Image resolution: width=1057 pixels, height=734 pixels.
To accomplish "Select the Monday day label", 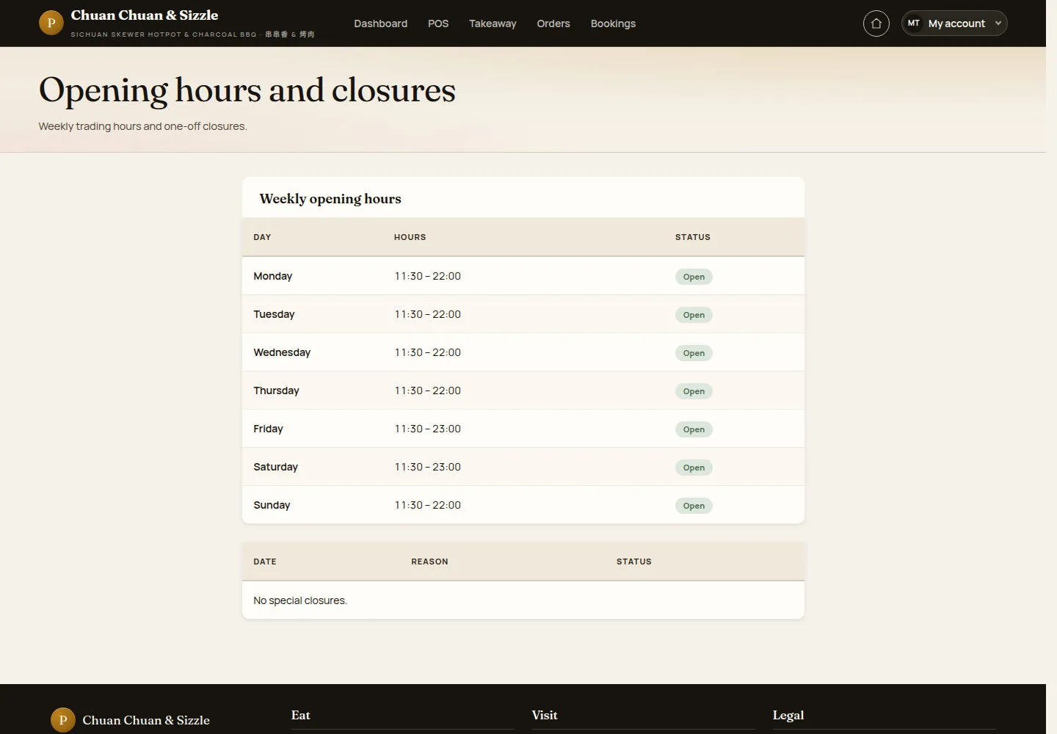I will [272, 276].
